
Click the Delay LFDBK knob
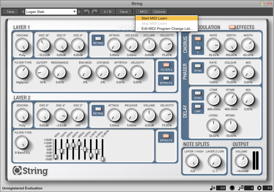[213, 126]
